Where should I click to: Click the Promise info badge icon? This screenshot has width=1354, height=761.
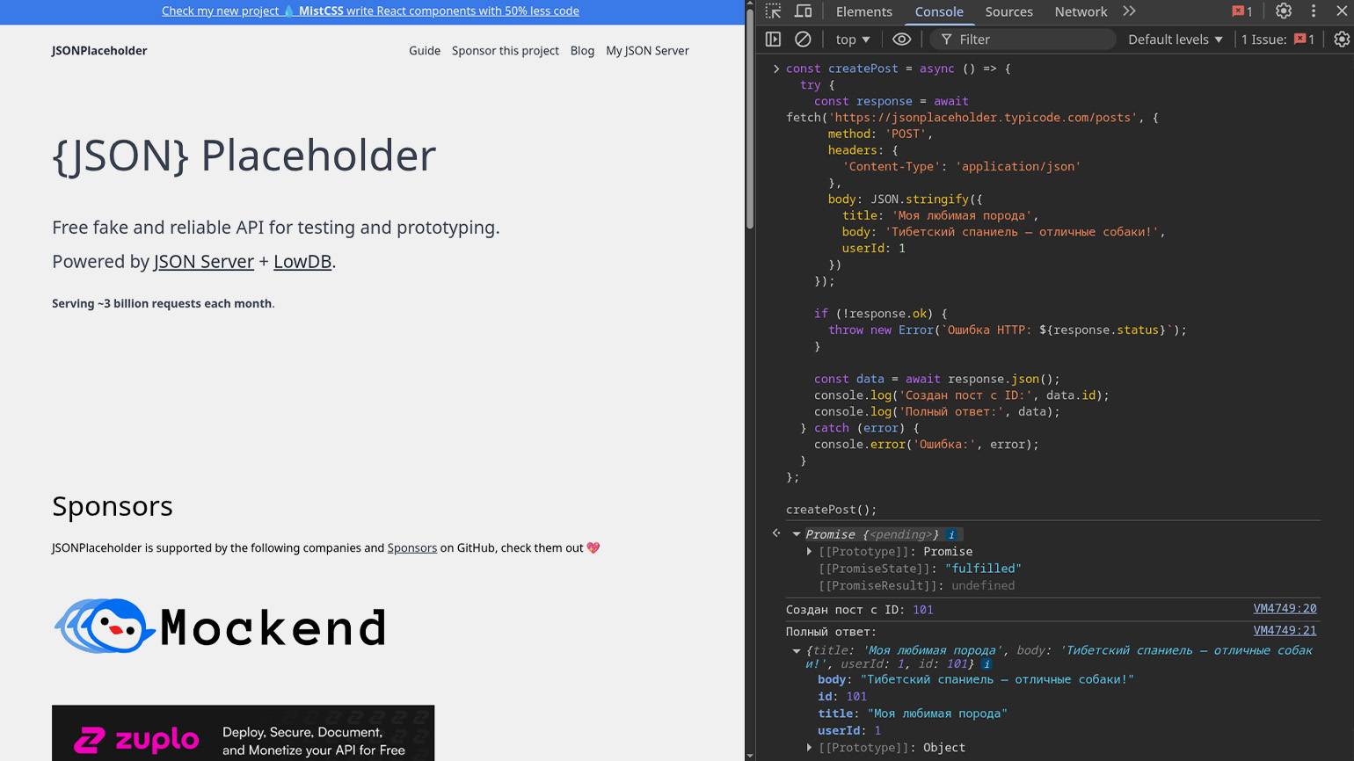coord(951,534)
